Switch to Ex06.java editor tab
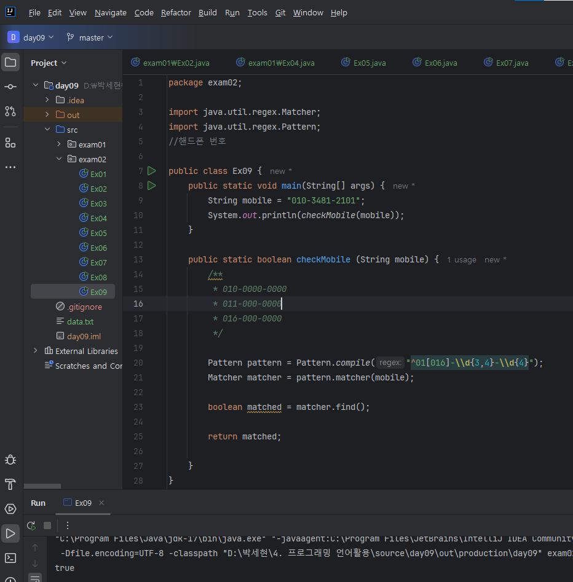The height and width of the screenshot is (582, 573). point(435,63)
